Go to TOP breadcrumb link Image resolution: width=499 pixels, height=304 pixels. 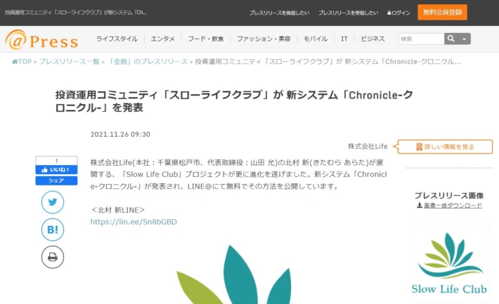22,62
